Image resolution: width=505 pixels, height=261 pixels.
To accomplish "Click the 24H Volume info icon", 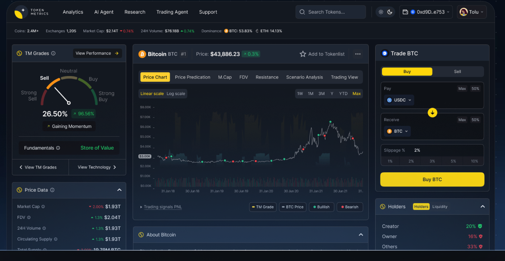I will point(44,228).
